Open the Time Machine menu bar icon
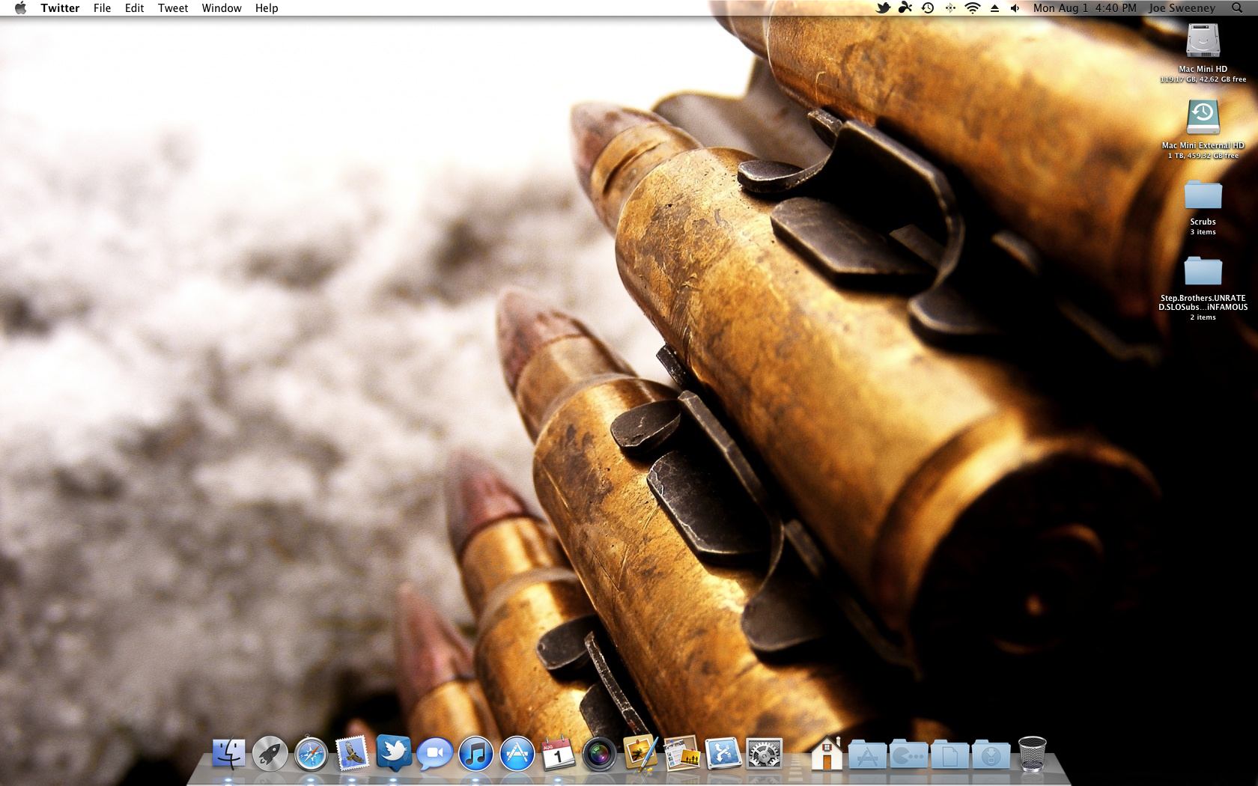 [928, 8]
